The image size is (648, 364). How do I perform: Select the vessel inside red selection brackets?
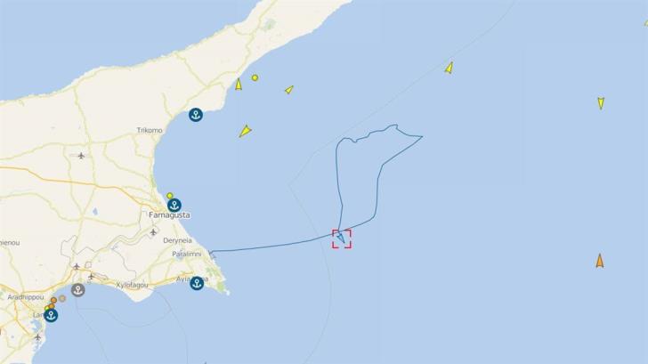point(341,238)
